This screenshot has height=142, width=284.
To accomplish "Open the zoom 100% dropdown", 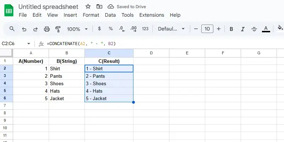I will point(77,29).
